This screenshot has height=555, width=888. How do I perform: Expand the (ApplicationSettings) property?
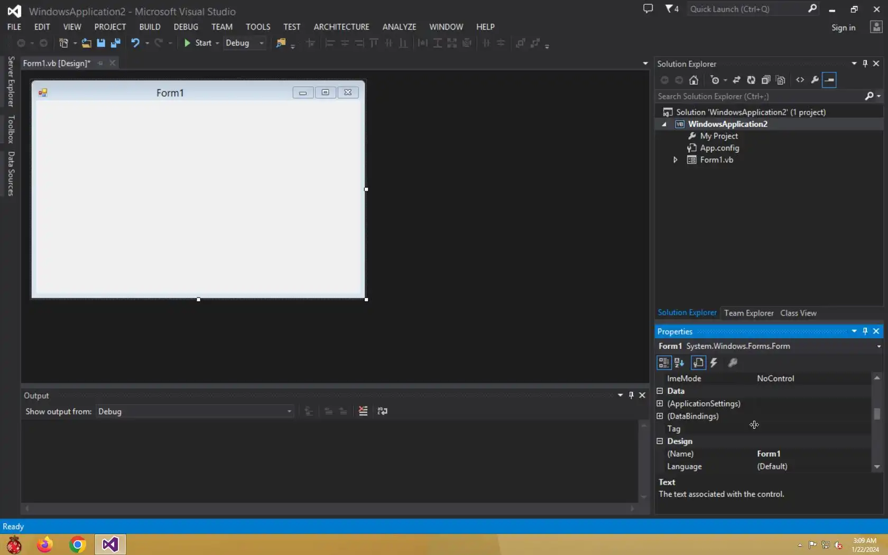[660, 403]
